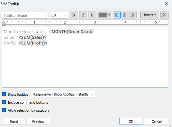Click the gray font color swatch
This screenshot has height=127, width=172.
point(103,15)
